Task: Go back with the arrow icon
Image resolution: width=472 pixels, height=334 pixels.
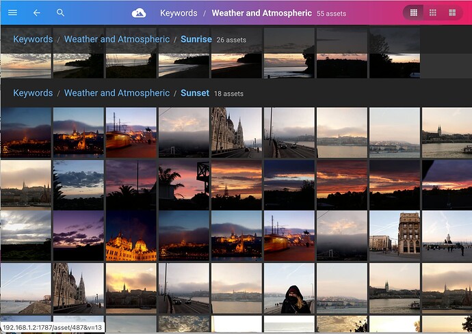Action: point(37,12)
